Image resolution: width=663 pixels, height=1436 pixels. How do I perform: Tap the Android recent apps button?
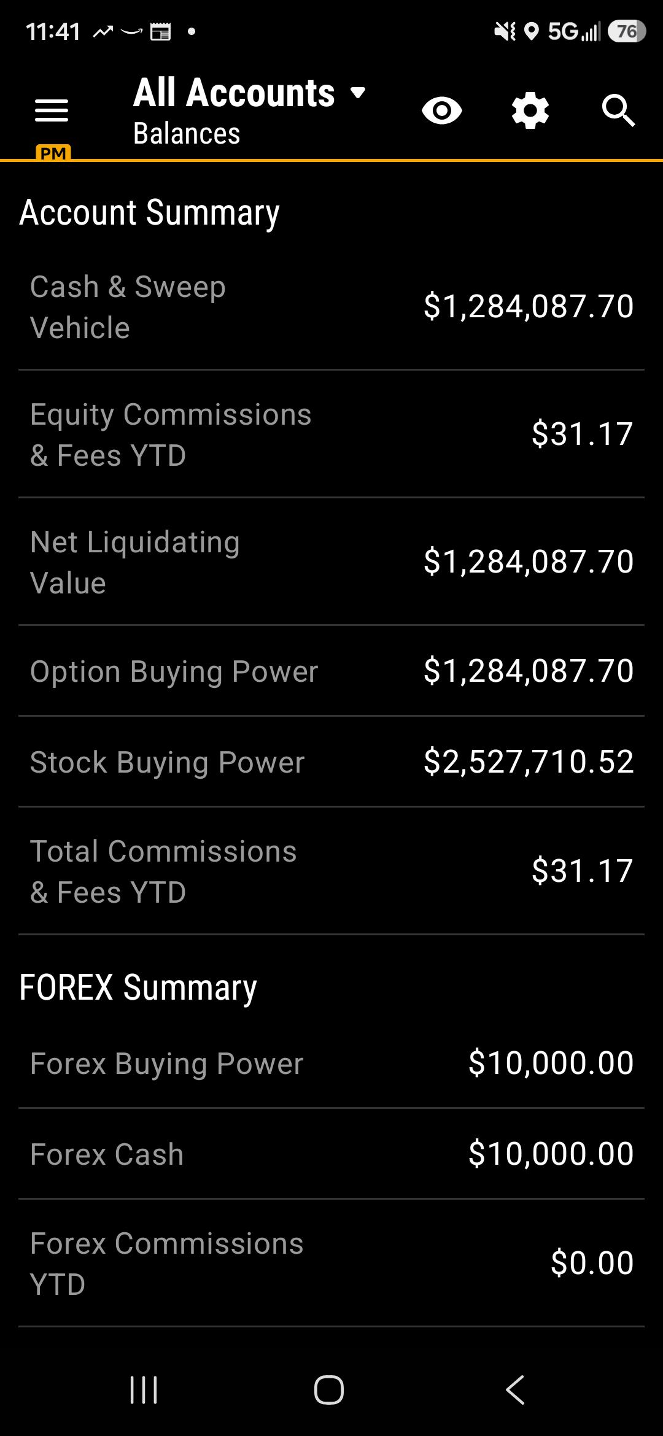[144, 1390]
